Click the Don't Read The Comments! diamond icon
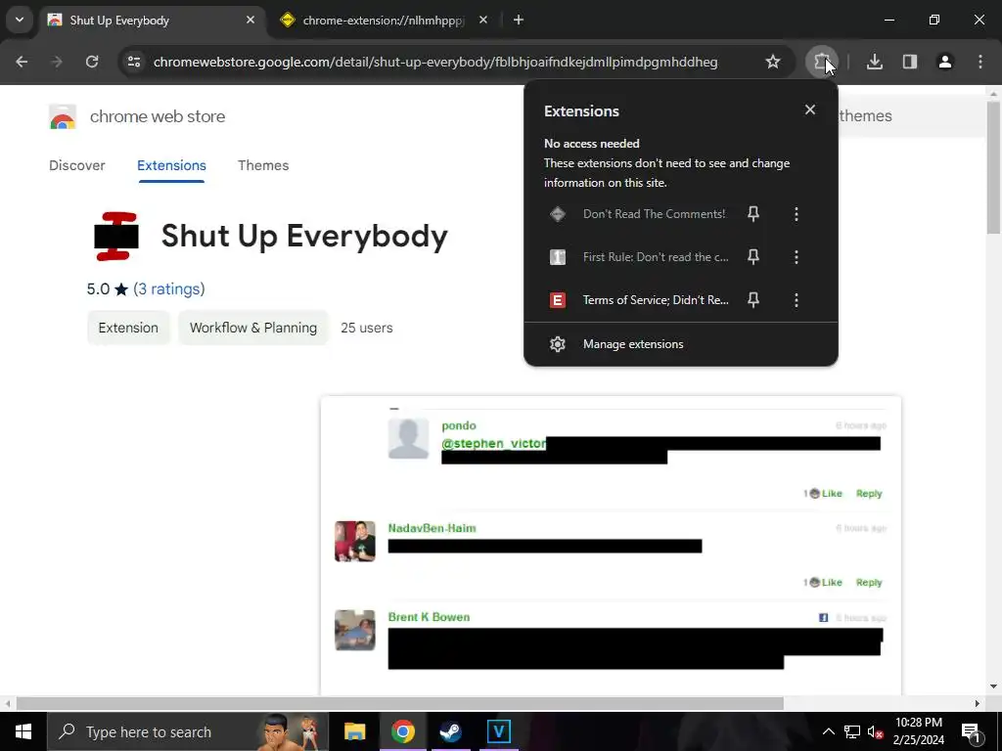1002x751 pixels. (x=557, y=214)
